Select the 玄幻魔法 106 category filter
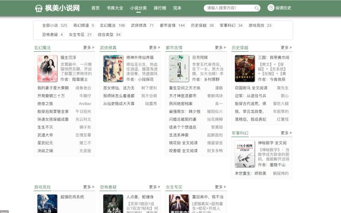 pyautogui.click(x=113, y=26)
